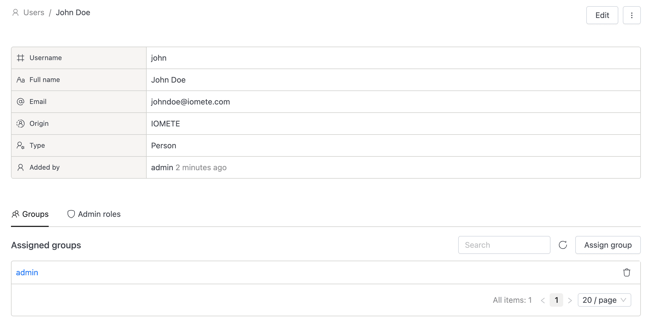Navigate back to Users breadcrumb link
Screen dimensions: 649x323
pos(34,13)
